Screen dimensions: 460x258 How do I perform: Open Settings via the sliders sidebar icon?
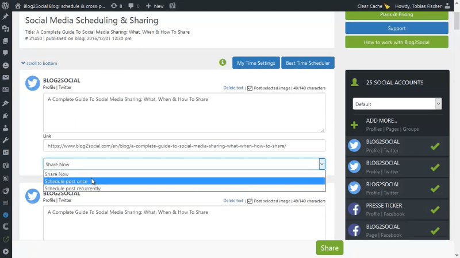6,153
